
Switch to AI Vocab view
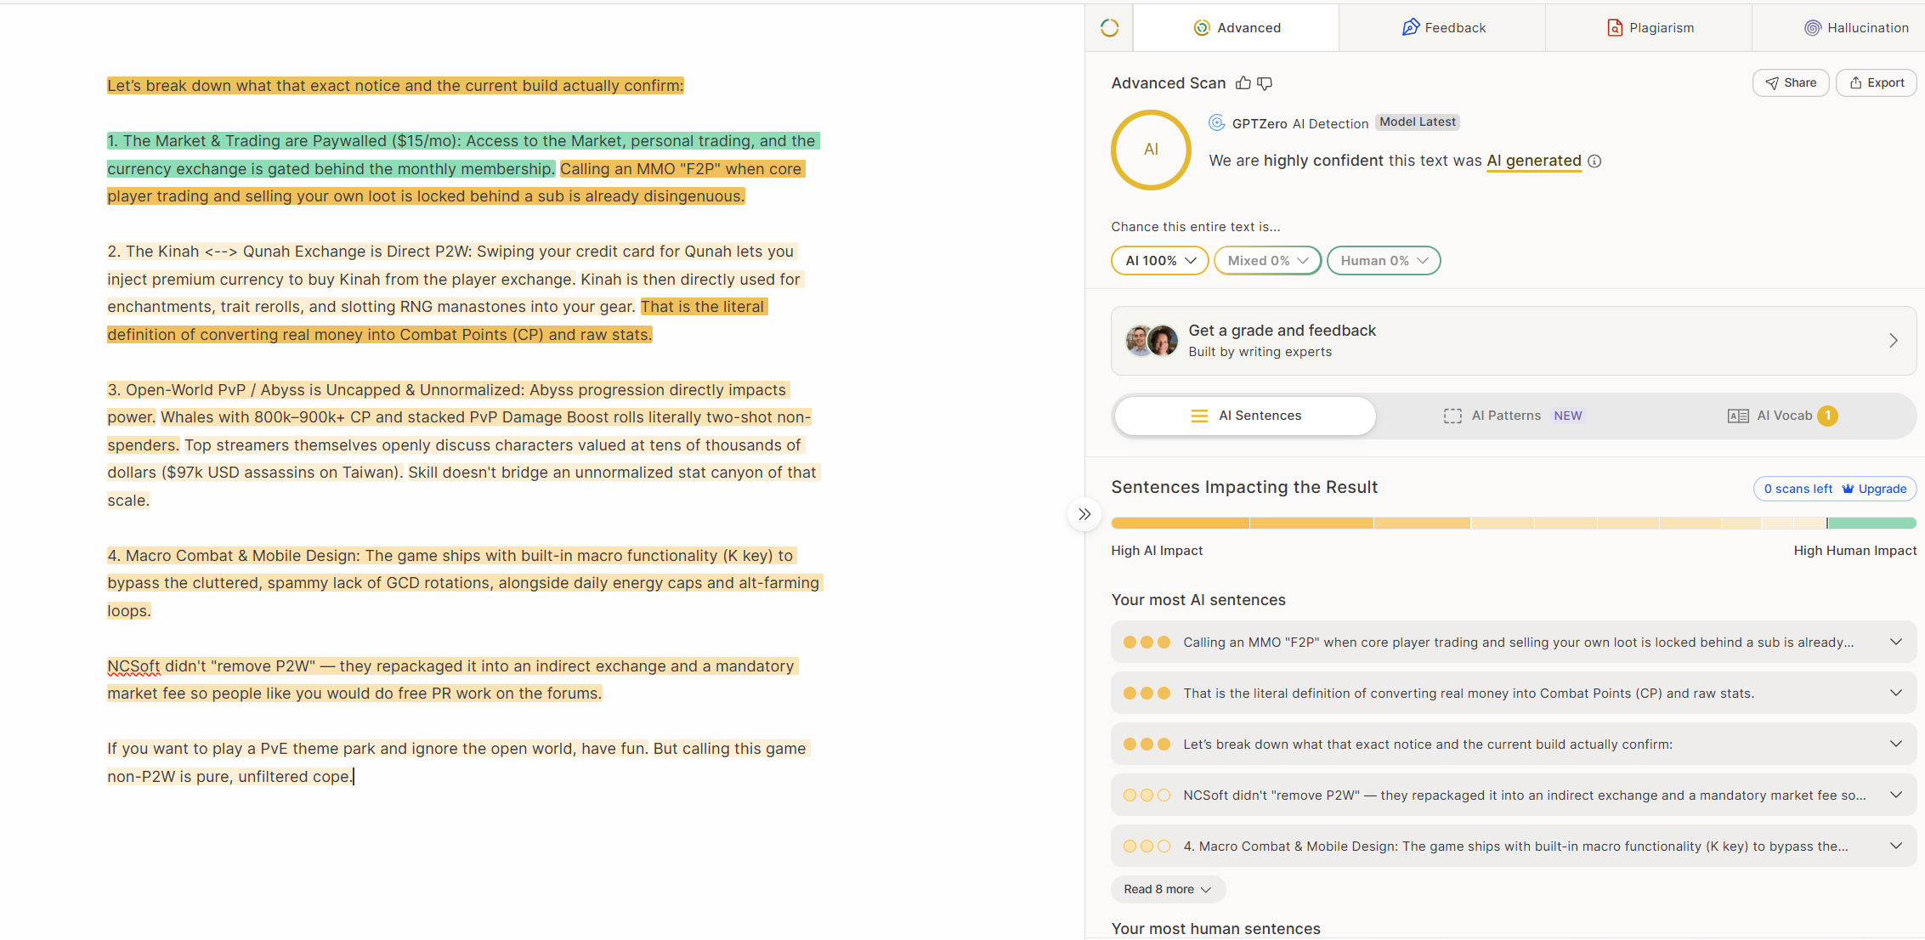point(1782,416)
